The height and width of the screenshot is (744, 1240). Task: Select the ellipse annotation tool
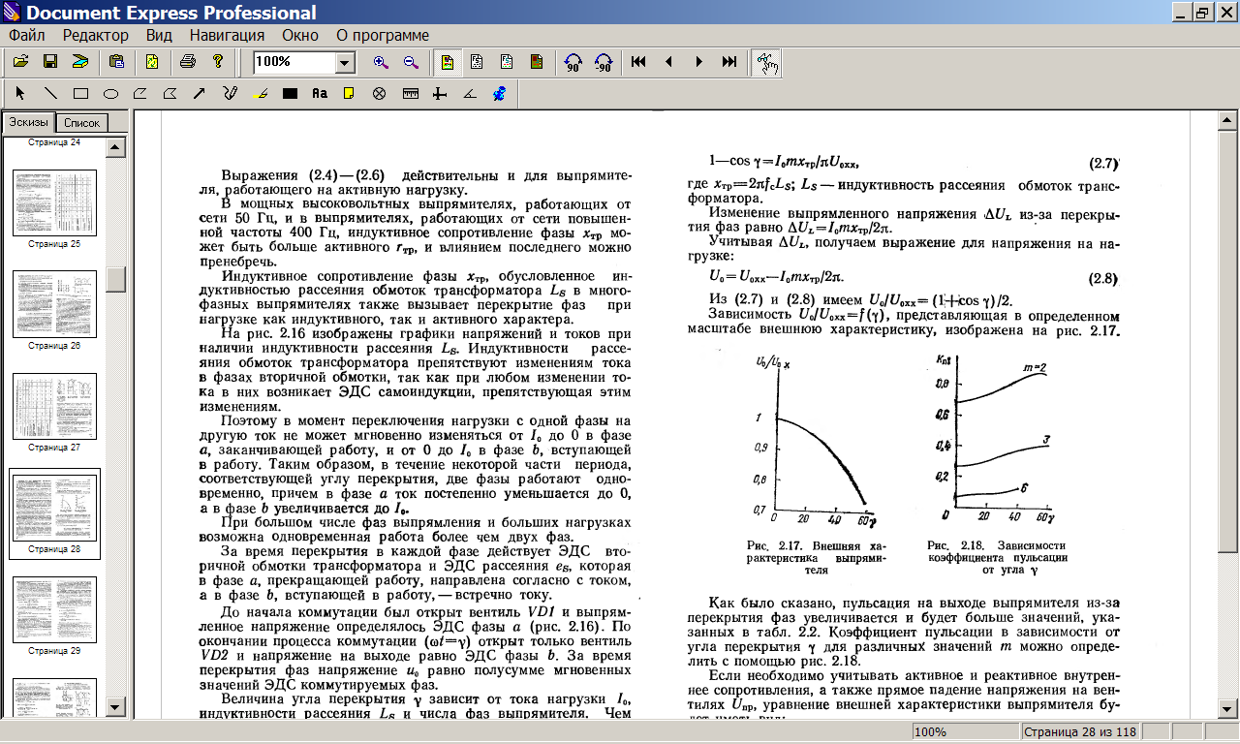(110, 94)
